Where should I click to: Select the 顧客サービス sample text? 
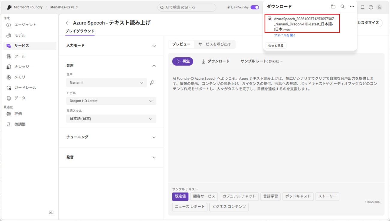[204, 196]
